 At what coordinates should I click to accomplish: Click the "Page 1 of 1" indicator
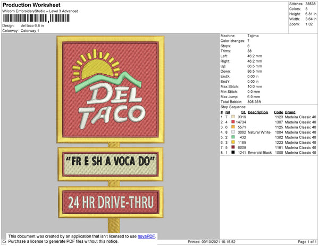coord(307,242)
